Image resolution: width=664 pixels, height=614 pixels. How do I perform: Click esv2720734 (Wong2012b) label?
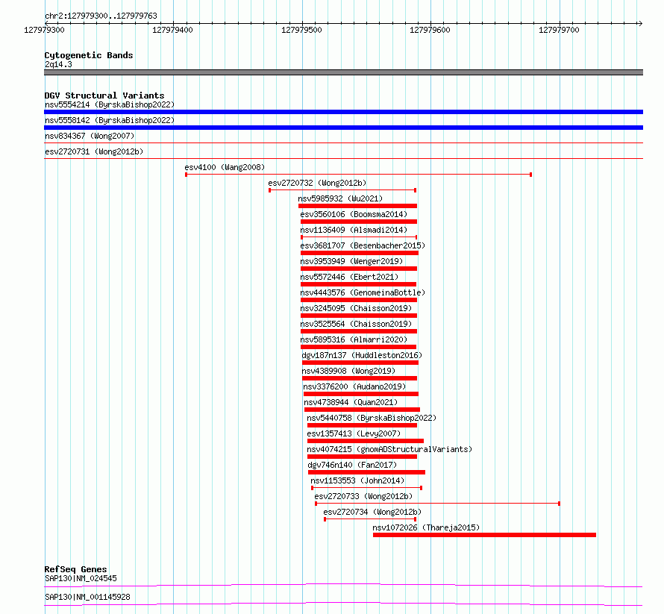tap(372, 512)
